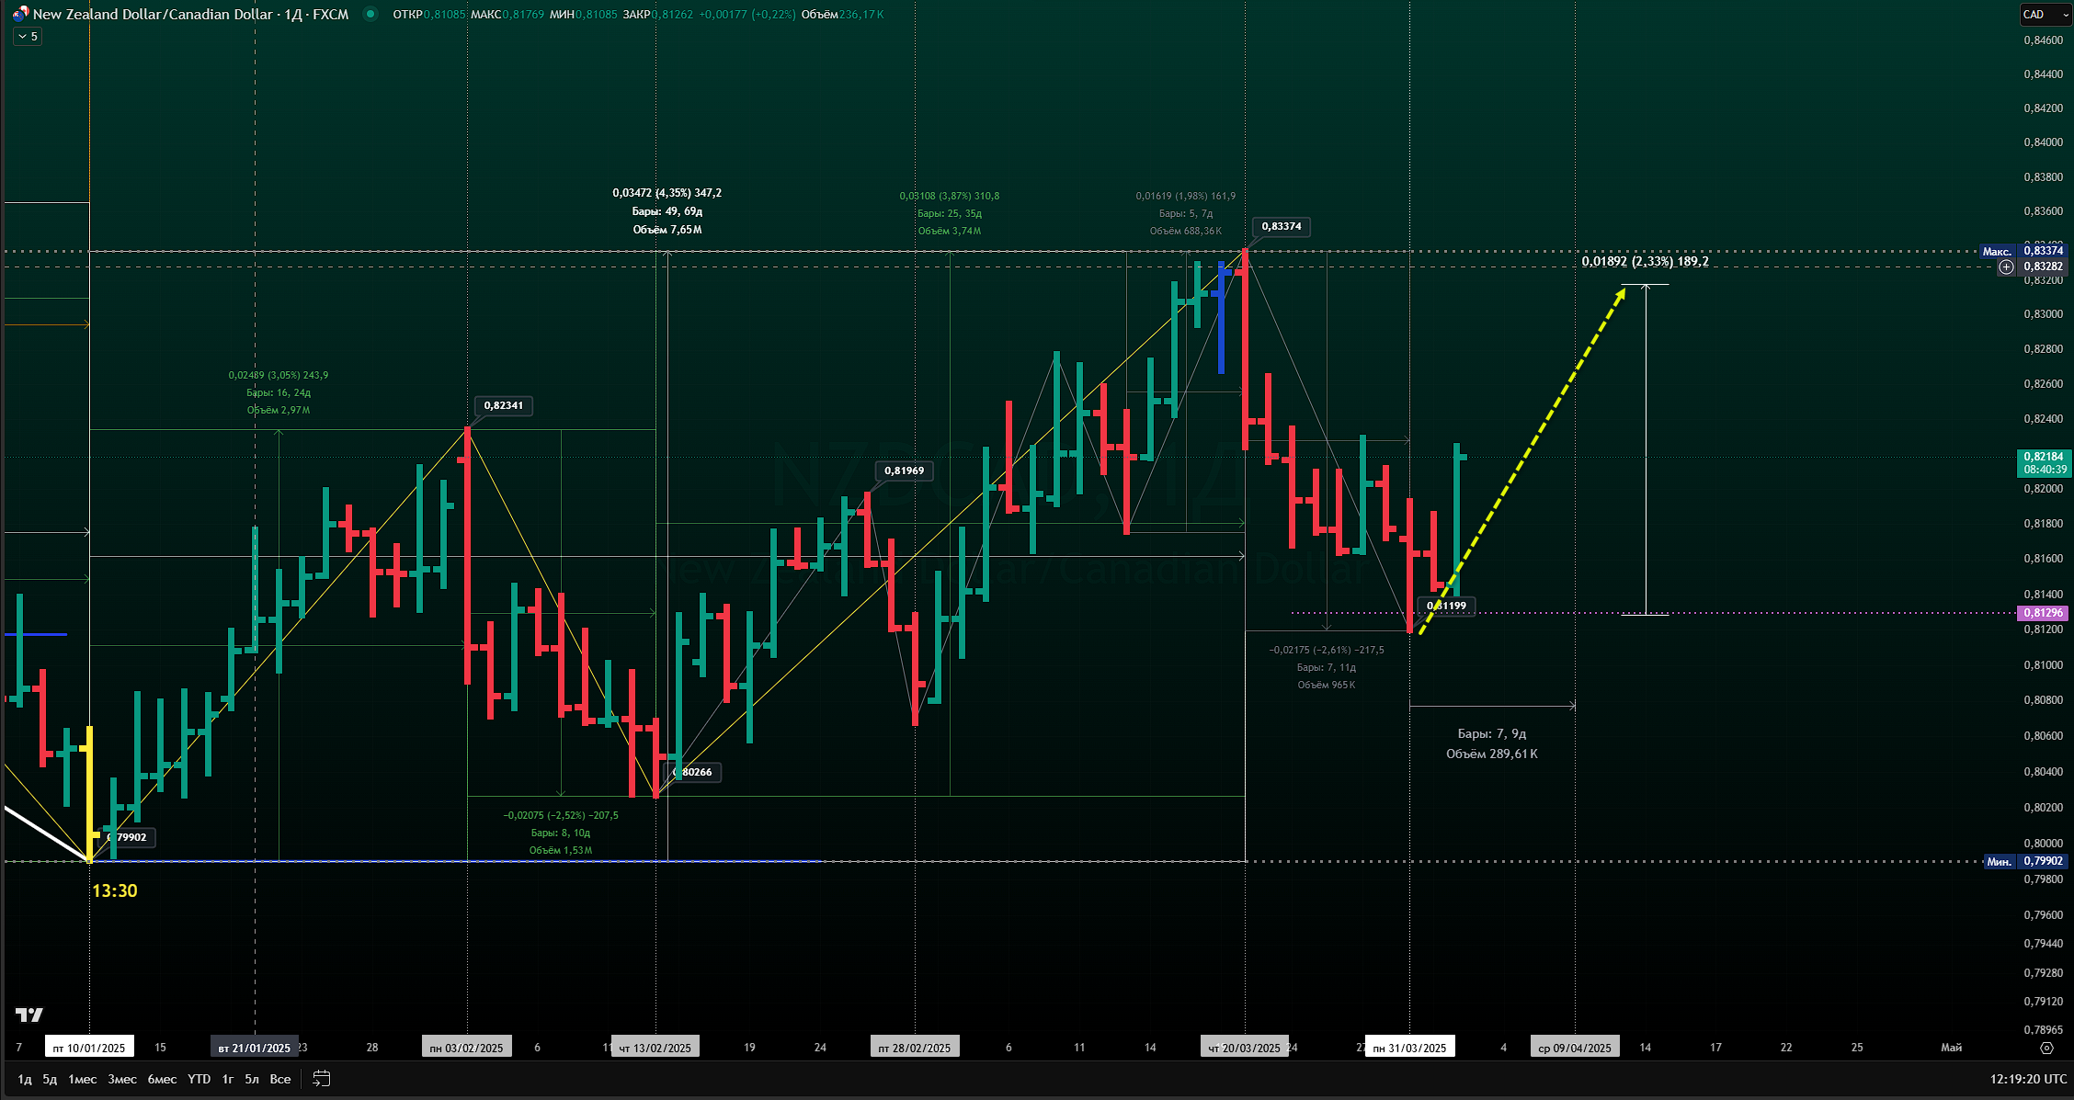Click the 0,84600 price scale tick
Screen dimensions: 2074x1100
[2044, 40]
